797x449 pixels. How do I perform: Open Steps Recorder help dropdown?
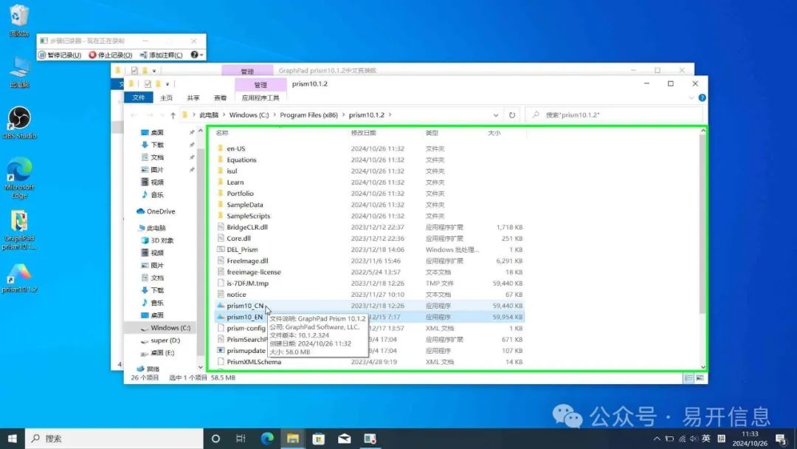[x=197, y=55]
